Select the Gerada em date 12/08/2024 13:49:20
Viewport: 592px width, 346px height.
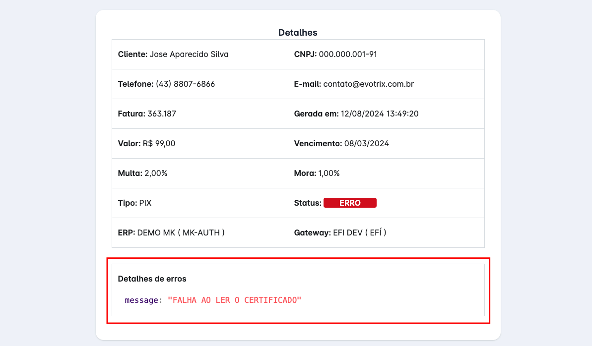click(379, 114)
